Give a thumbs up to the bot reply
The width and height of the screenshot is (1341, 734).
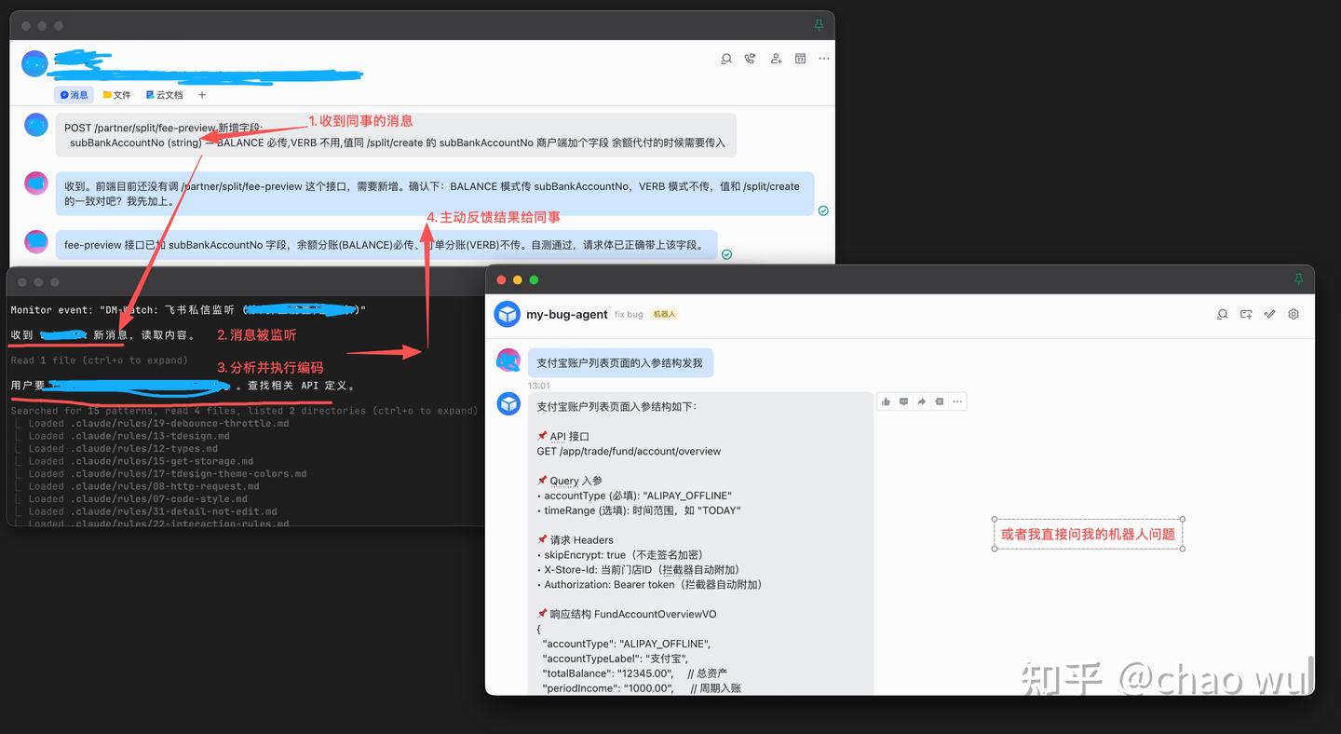click(886, 401)
